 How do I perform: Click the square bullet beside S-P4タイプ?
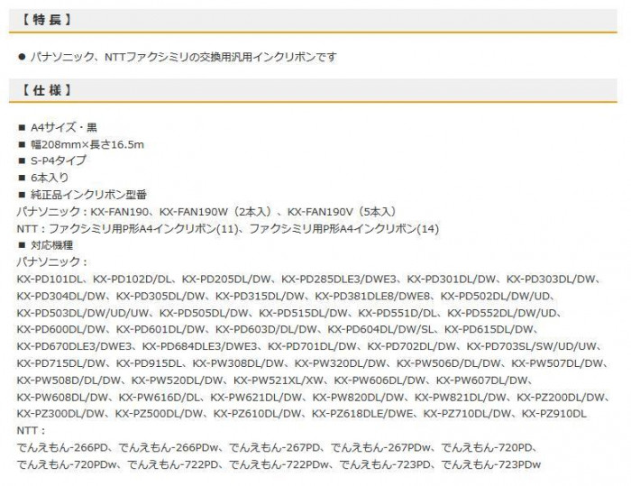(22, 160)
